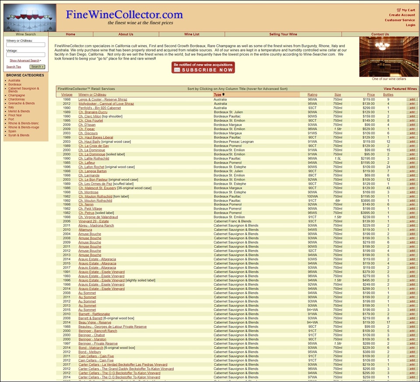Viewport: 420px width, 382px height.
Task: Sort the table by Rating column header
Action: click(312, 95)
